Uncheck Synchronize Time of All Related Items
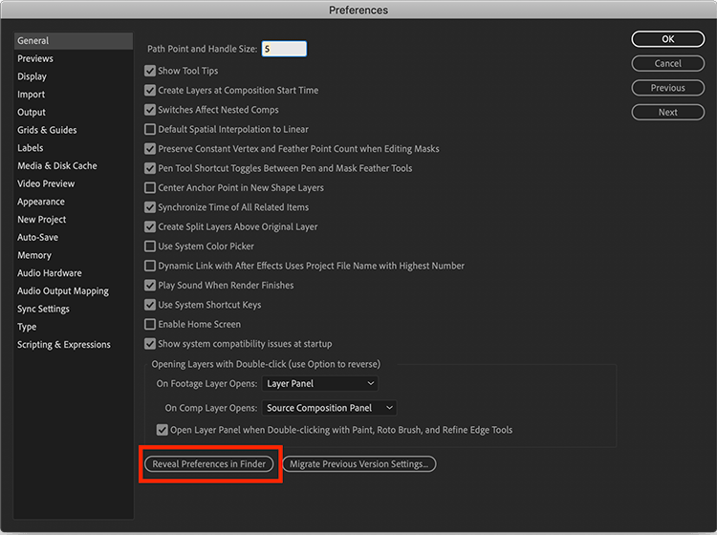Viewport: 717px width, 535px height. pos(150,207)
